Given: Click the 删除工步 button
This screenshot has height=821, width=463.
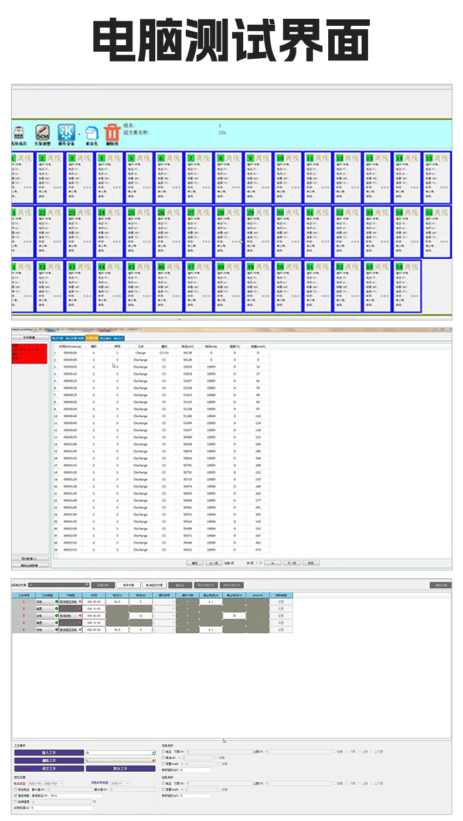Looking at the screenshot, I should coord(49,761).
